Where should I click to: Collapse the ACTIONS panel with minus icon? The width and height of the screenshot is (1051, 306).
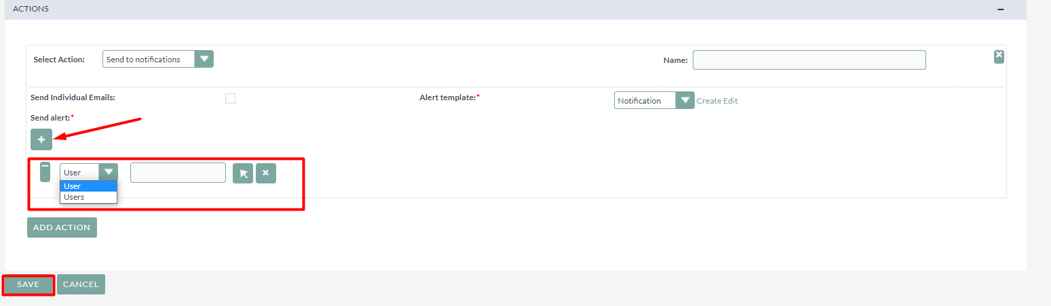1000,9
